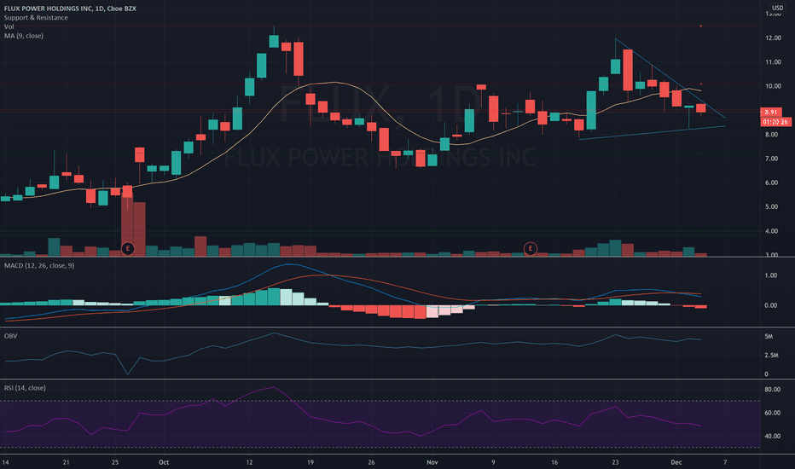Screen dimensions: 795x469
Task: Click the tall red volume bar in late September
Action: (127, 223)
